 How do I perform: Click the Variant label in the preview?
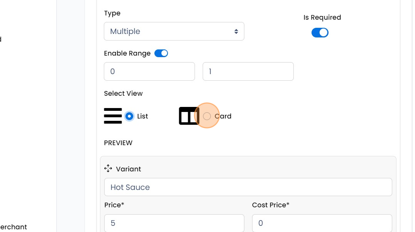pos(129,169)
